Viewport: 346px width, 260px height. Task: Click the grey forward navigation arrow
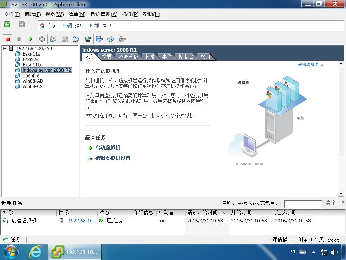[21, 24]
